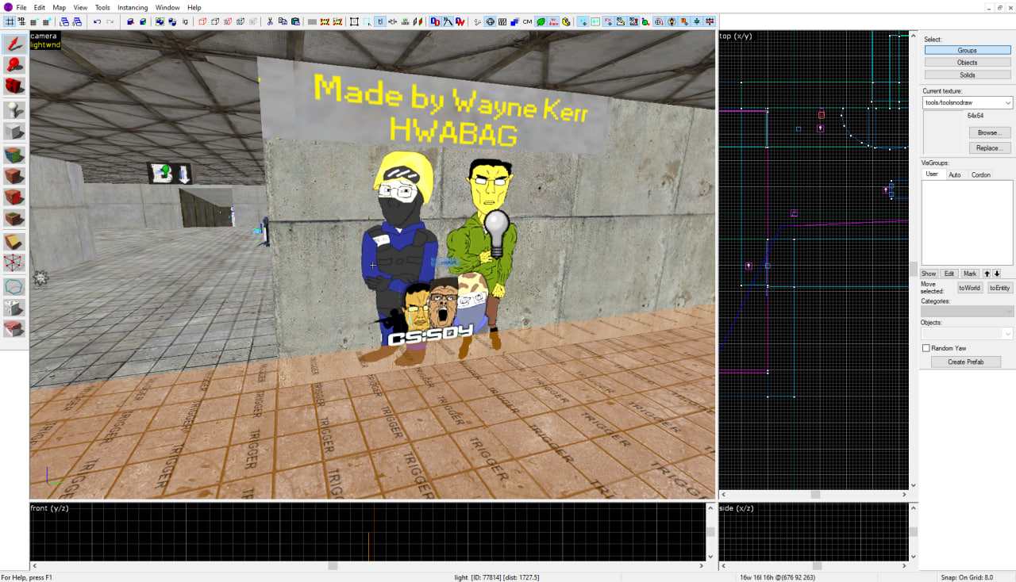
Task: Open the Instancing menu
Action: [133, 7]
